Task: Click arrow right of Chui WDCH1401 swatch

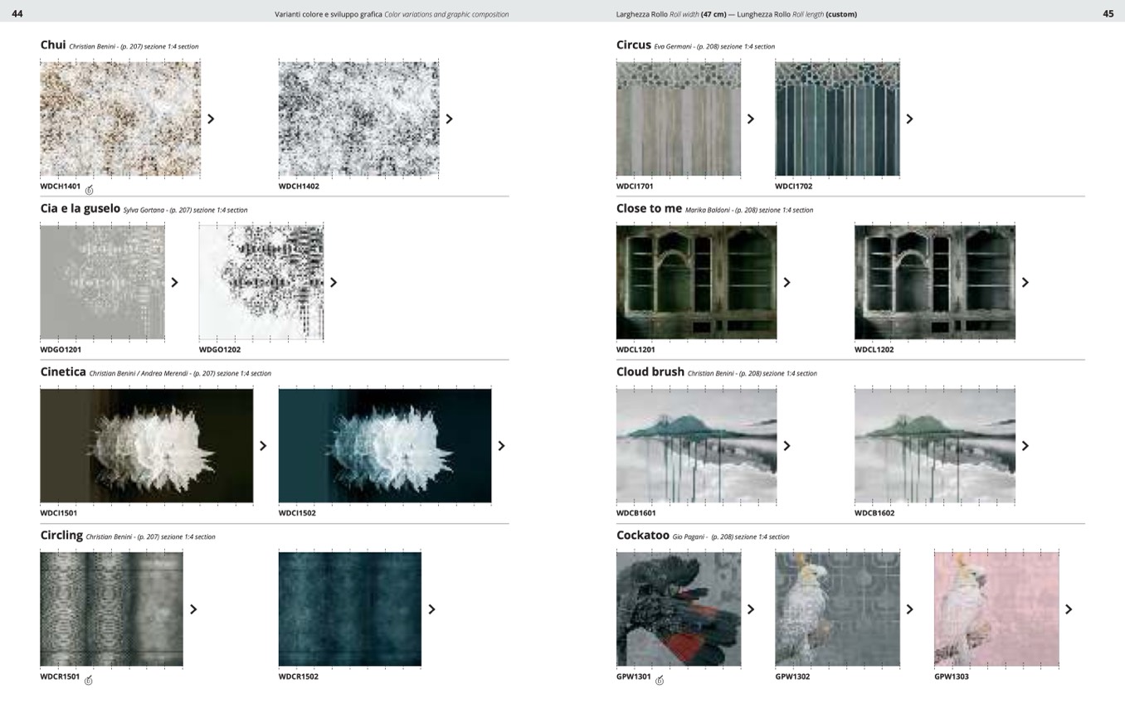Action: point(211,119)
